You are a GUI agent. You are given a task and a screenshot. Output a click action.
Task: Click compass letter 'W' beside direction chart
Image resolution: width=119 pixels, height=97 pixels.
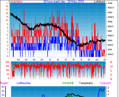pyautogui.click(x=111, y=67)
